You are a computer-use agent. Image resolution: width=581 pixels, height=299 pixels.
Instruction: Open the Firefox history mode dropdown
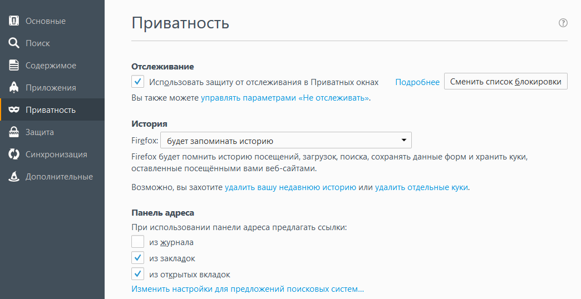[x=285, y=140]
